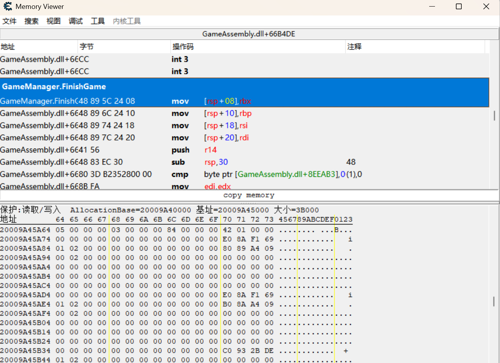Select the first int 3 row

[x=245, y=59]
